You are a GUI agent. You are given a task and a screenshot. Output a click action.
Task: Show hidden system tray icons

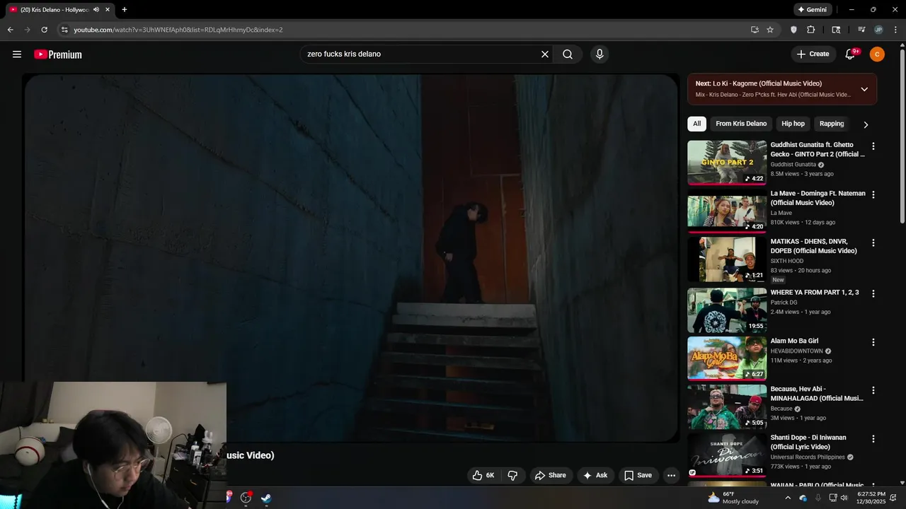click(x=788, y=498)
